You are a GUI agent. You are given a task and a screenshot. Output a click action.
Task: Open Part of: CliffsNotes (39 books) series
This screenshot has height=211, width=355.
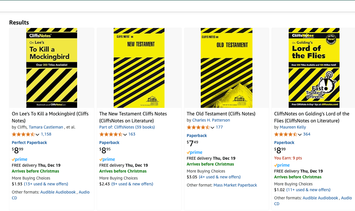click(x=127, y=127)
